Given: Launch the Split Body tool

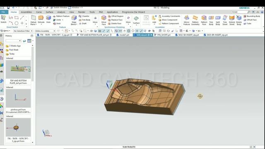Looking at the screenshot, I should (x=218, y=20).
